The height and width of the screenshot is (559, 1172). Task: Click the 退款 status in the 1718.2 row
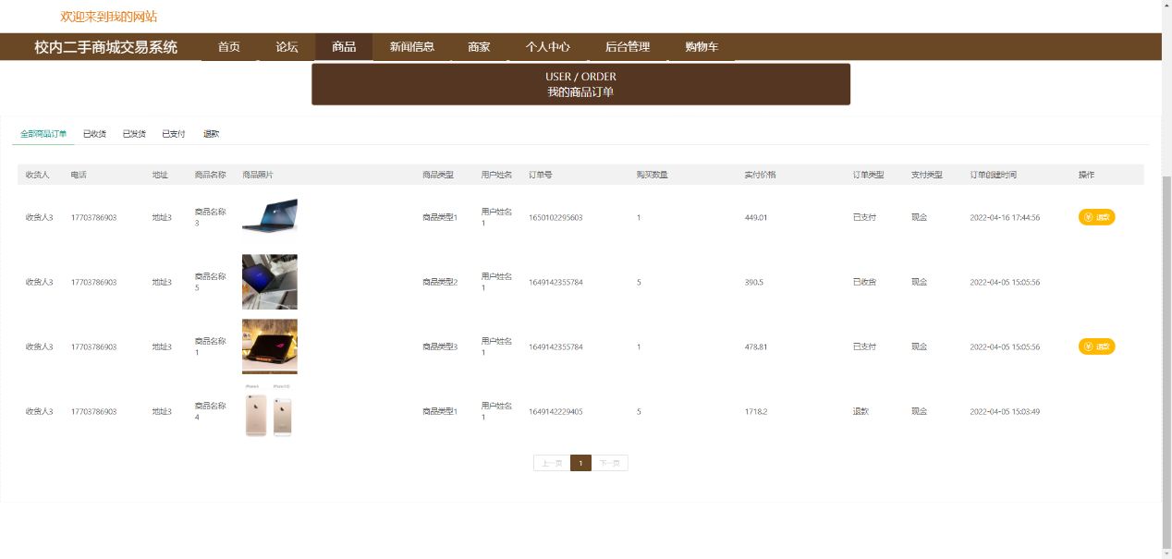coord(861,412)
